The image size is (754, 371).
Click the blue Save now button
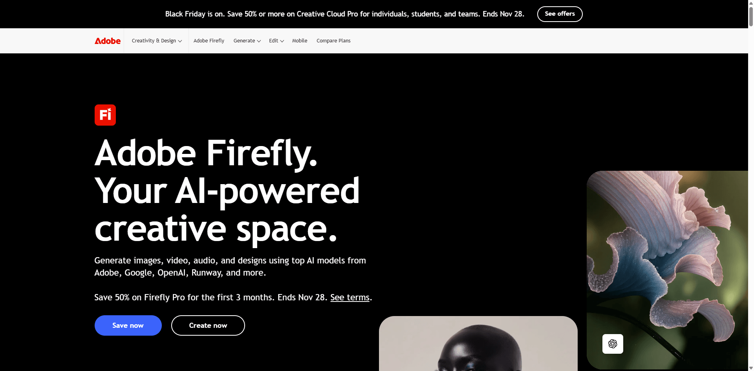[x=128, y=325]
